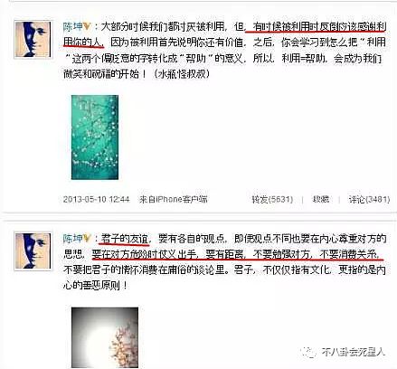Click the underlined sentence 要在对方危险时仗义出手
Screen dimensions: 397x369
coord(145,255)
